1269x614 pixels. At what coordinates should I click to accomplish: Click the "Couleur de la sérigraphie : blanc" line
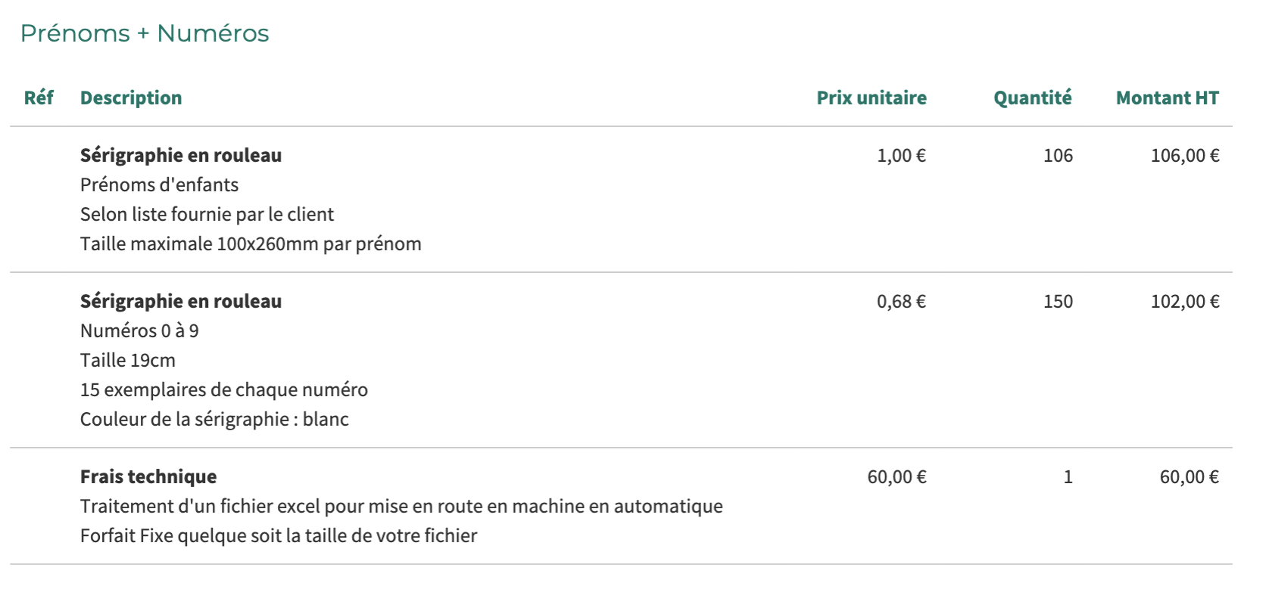coord(214,419)
